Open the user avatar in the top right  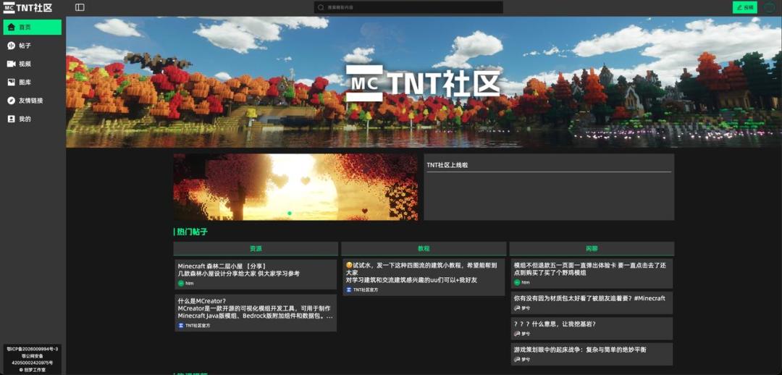pyautogui.click(x=769, y=7)
